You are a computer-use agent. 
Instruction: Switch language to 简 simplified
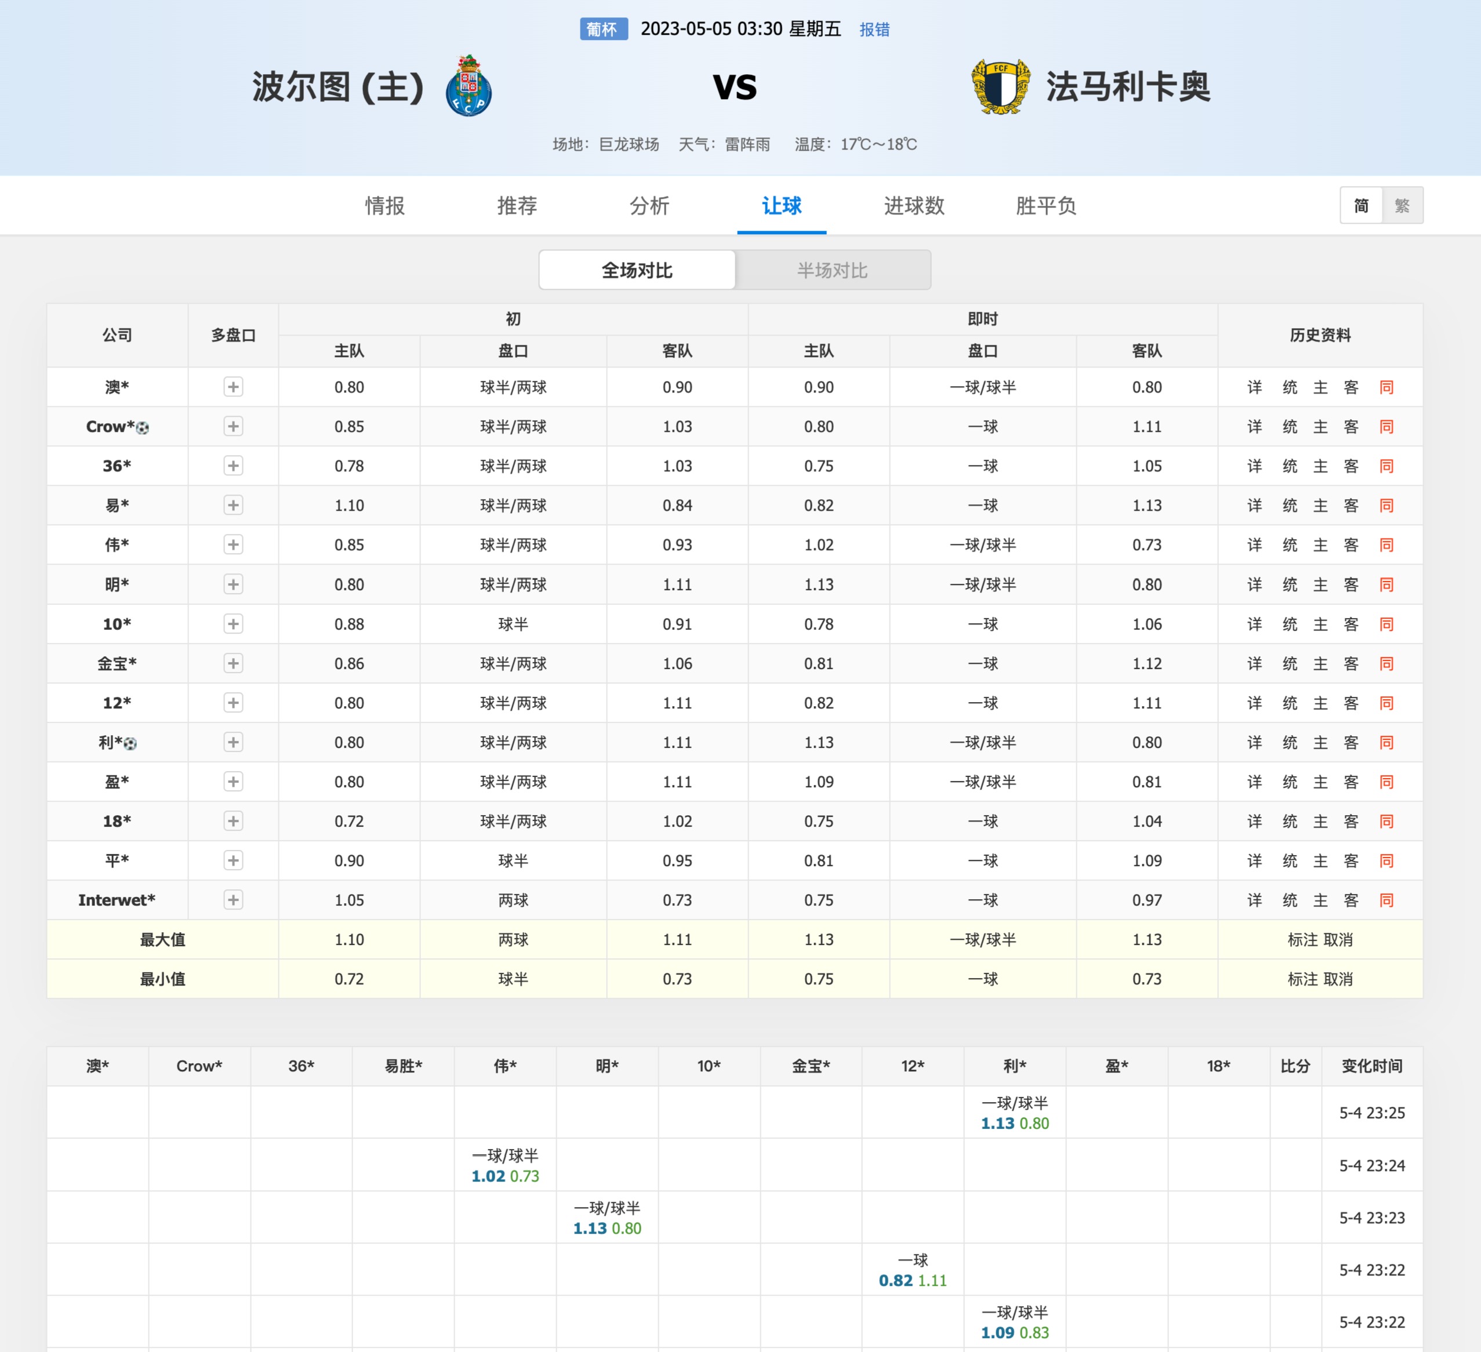[1362, 206]
